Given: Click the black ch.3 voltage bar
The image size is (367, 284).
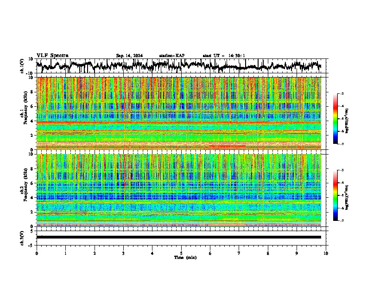Looking at the screenshot, I should point(178,237).
